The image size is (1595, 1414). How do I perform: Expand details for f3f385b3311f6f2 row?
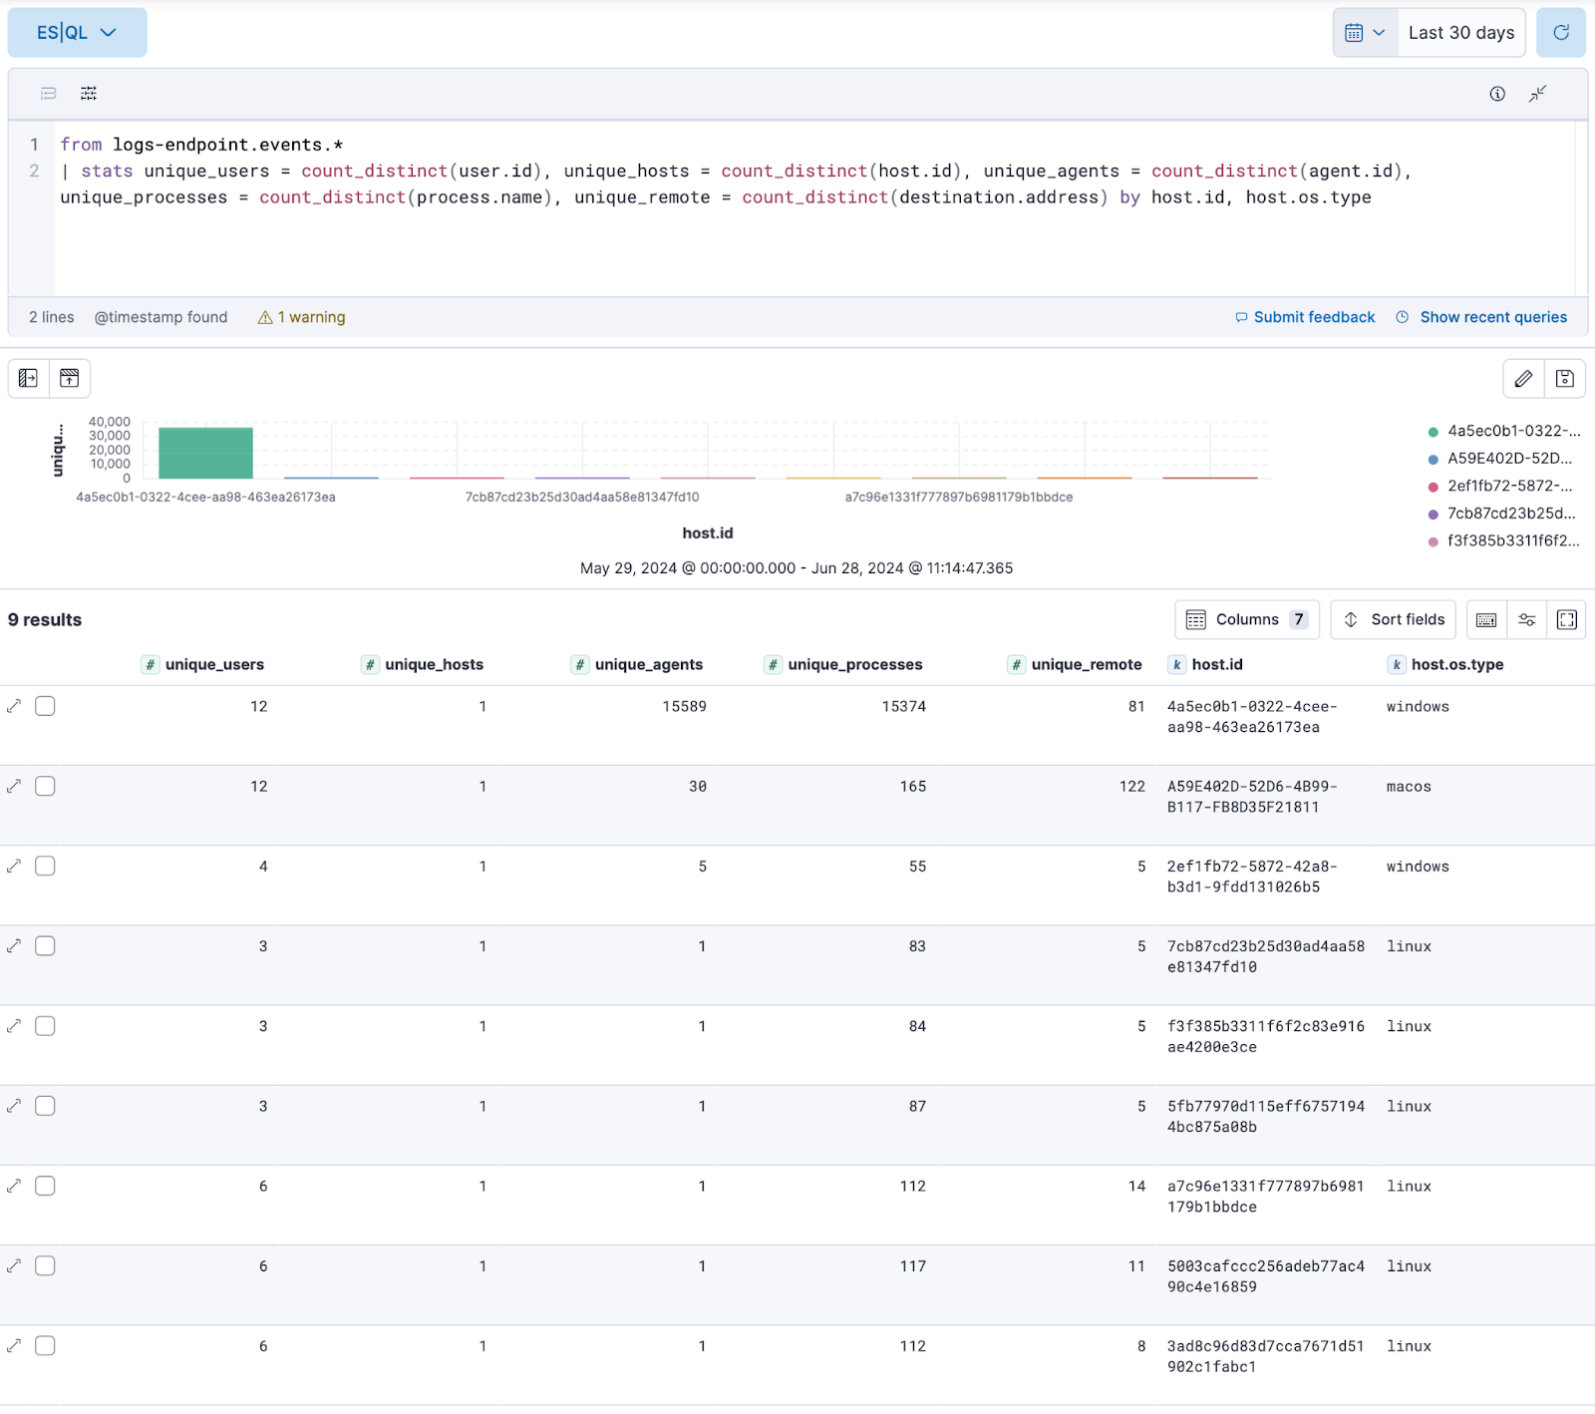(14, 1026)
